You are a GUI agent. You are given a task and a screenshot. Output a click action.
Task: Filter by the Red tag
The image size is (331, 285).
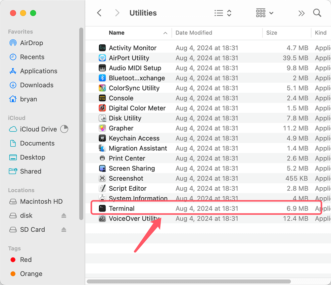click(x=21, y=260)
